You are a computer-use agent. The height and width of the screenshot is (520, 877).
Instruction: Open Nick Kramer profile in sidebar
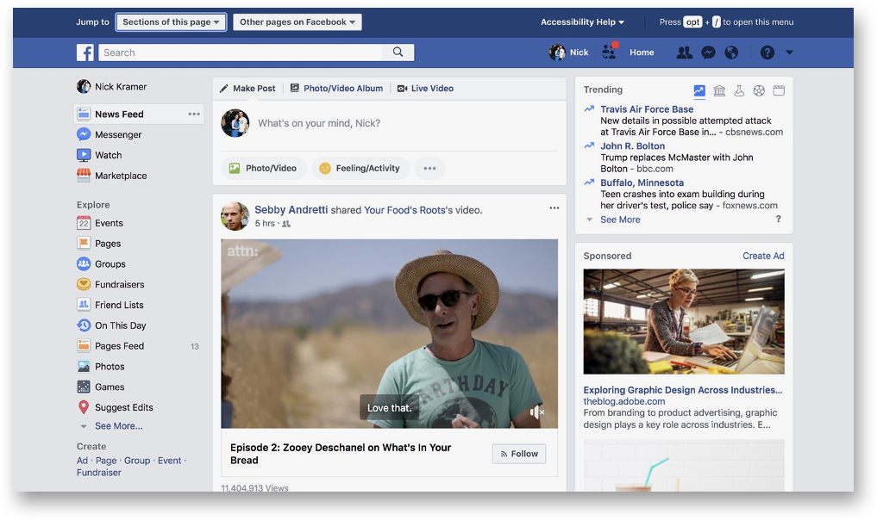pos(112,87)
